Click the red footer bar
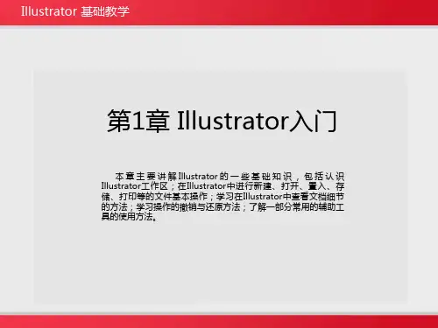The height and width of the screenshot is (328, 438). tap(219, 322)
